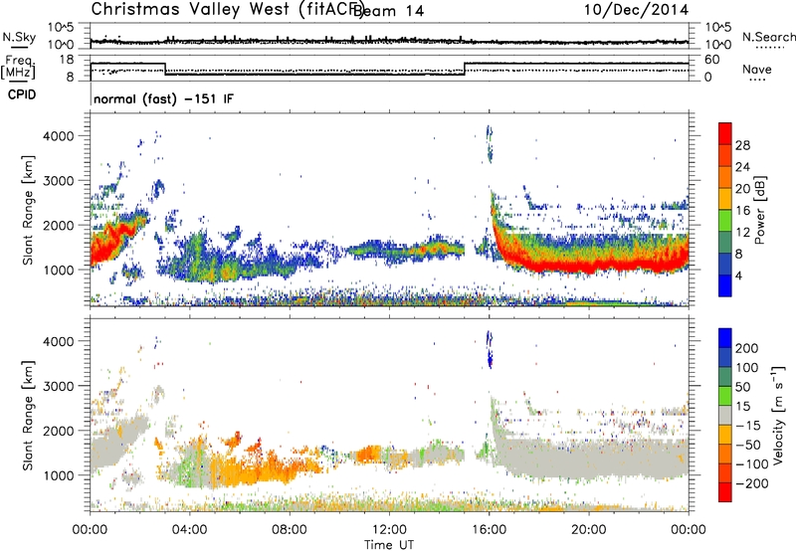Click the blue velocity streak at 16:00
This screenshot has height=551, width=796.
click(x=490, y=349)
